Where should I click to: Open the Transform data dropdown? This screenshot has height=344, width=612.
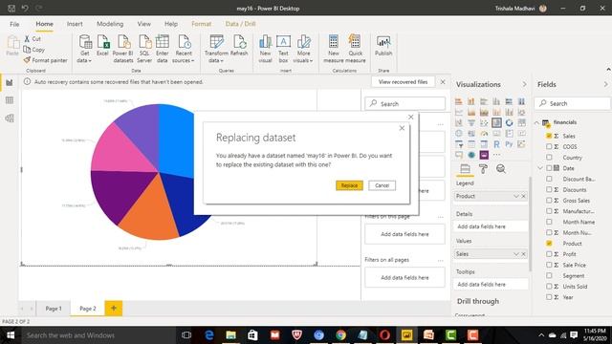222,61
